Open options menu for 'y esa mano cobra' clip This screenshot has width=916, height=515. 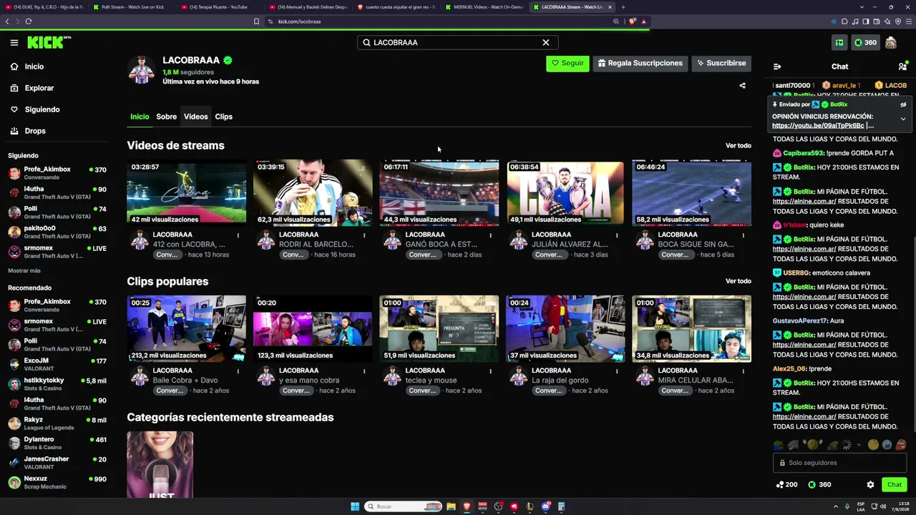click(364, 371)
